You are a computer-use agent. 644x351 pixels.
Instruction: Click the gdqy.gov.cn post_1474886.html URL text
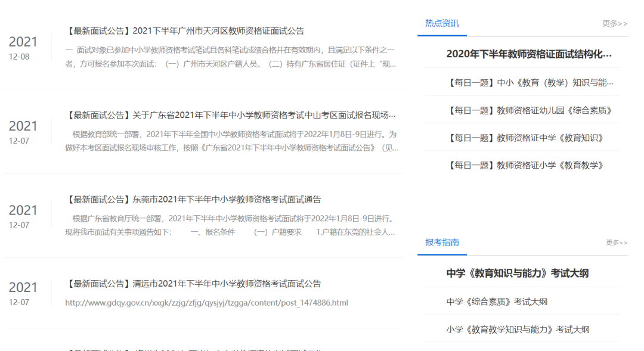[206, 303]
